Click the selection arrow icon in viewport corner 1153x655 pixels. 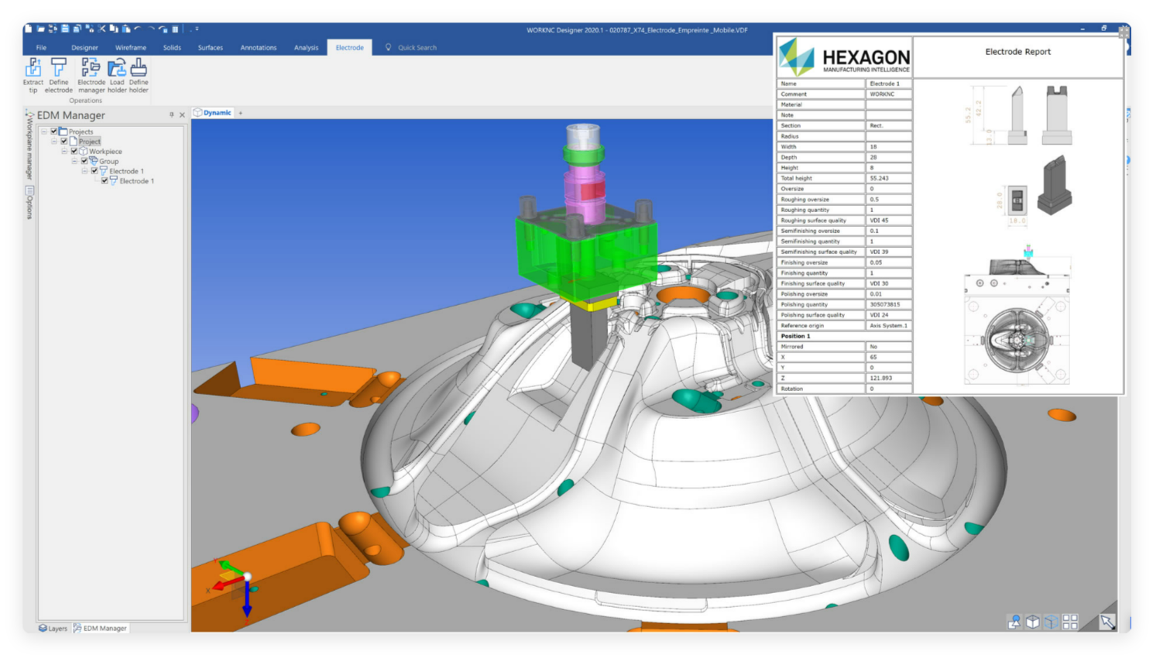click(1107, 622)
